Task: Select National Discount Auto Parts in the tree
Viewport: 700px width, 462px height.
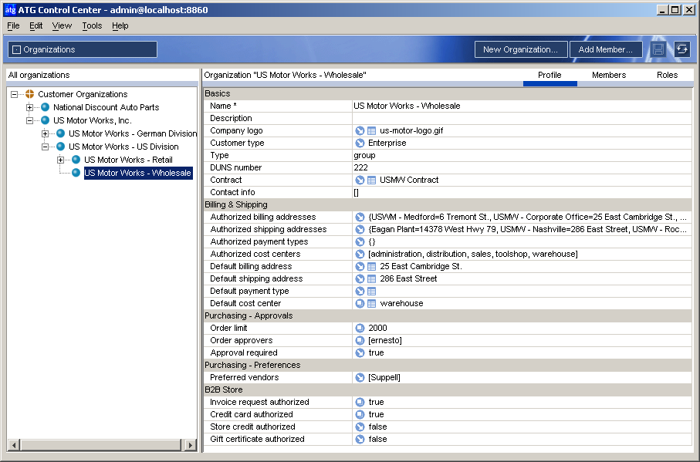Action: (x=106, y=107)
